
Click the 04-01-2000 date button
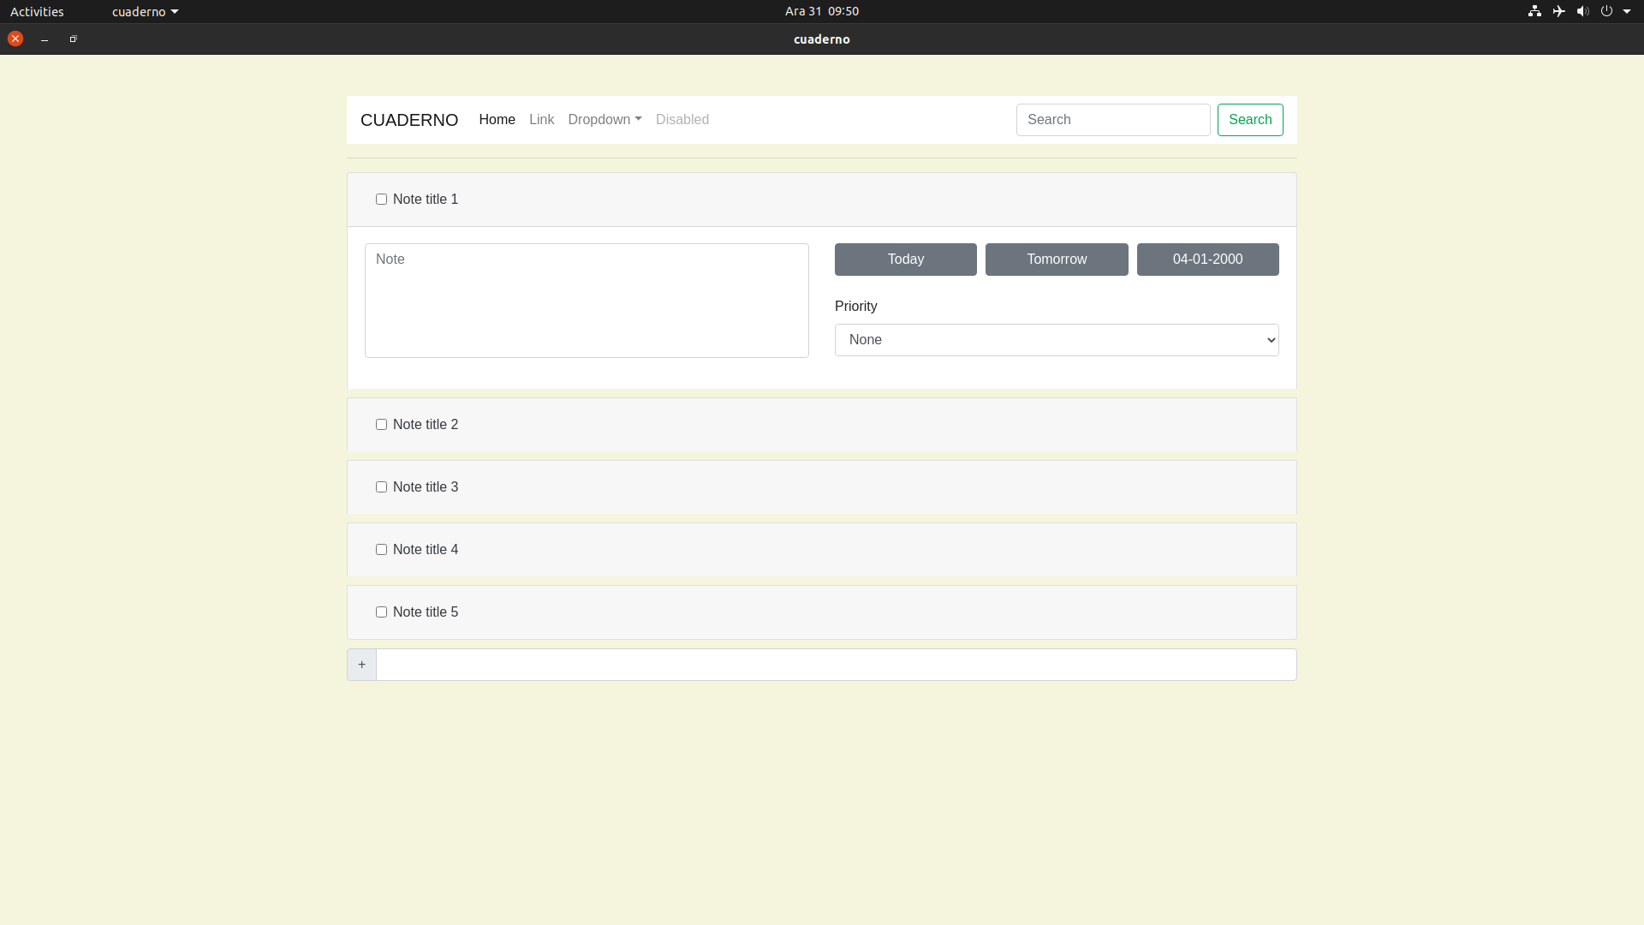tap(1207, 260)
